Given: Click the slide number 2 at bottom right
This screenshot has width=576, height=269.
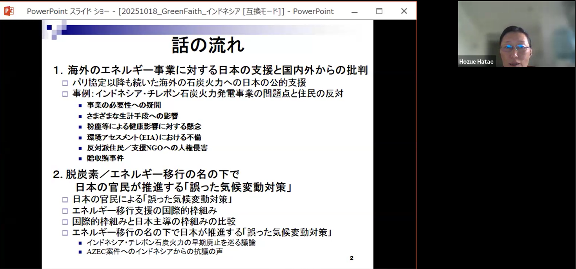Looking at the screenshot, I should pyautogui.click(x=352, y=258).
